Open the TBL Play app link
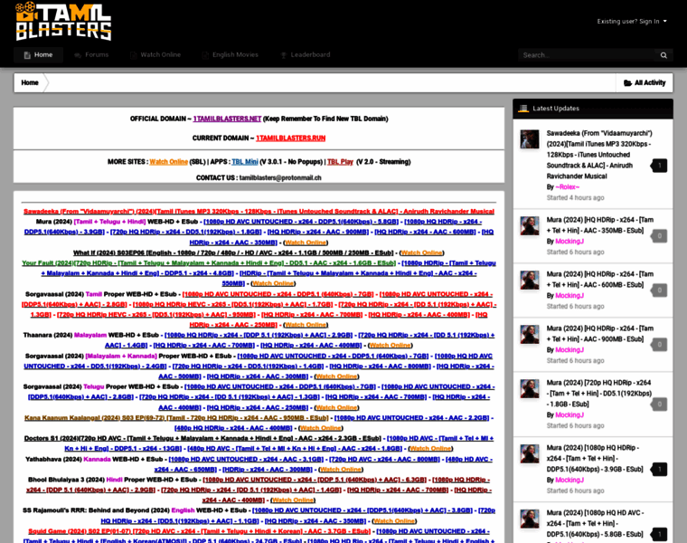687x543 pixels. (340, 162)
